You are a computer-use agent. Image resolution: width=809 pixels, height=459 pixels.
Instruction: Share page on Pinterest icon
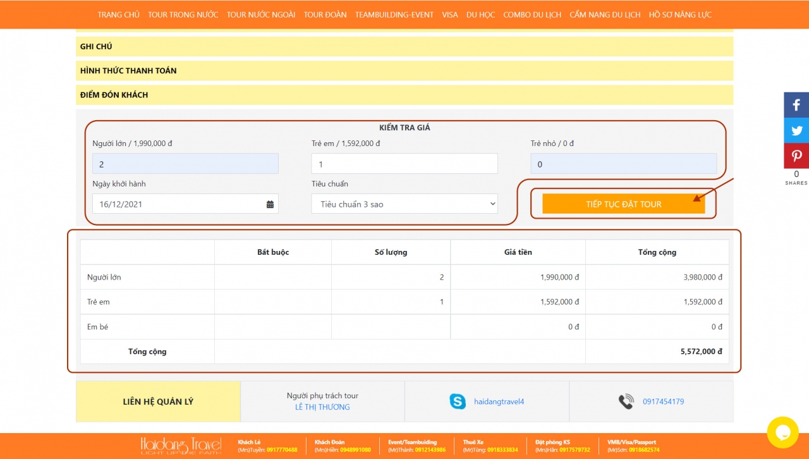pos(796,156)
